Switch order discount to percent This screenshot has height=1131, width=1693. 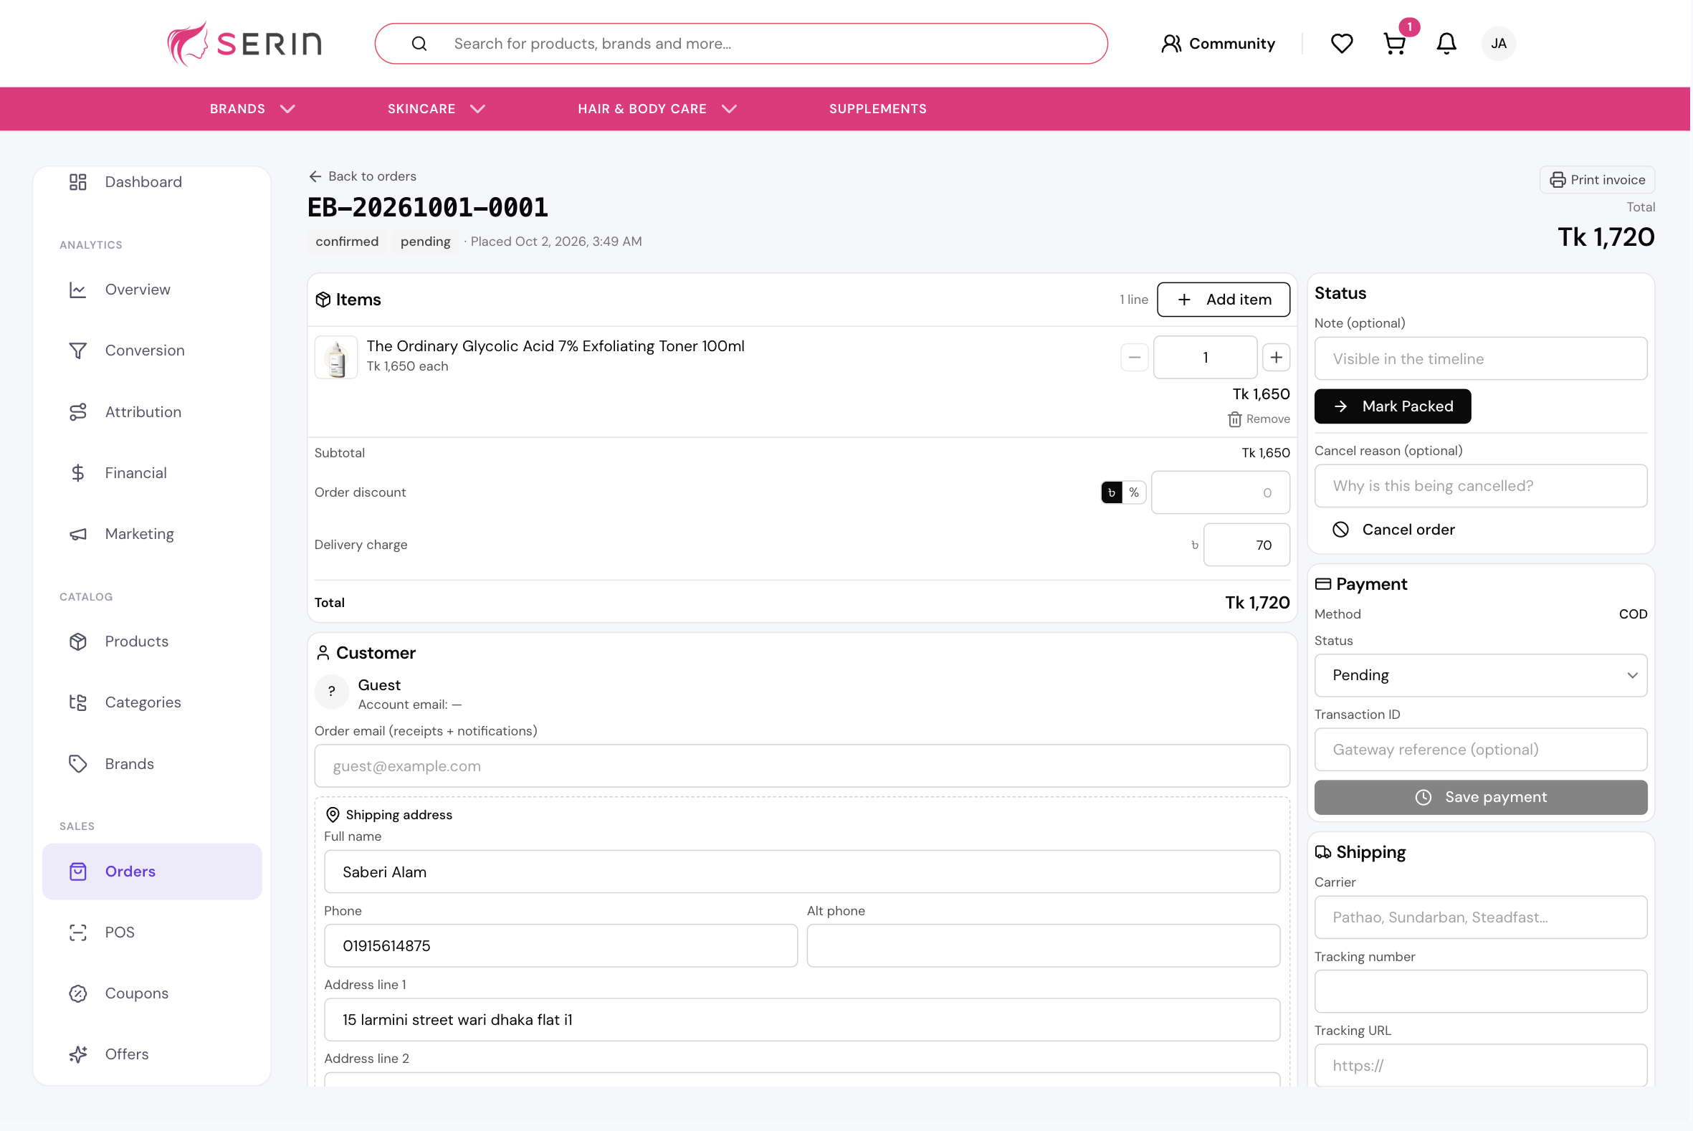pyautogui.click(x=1135, y=492)
